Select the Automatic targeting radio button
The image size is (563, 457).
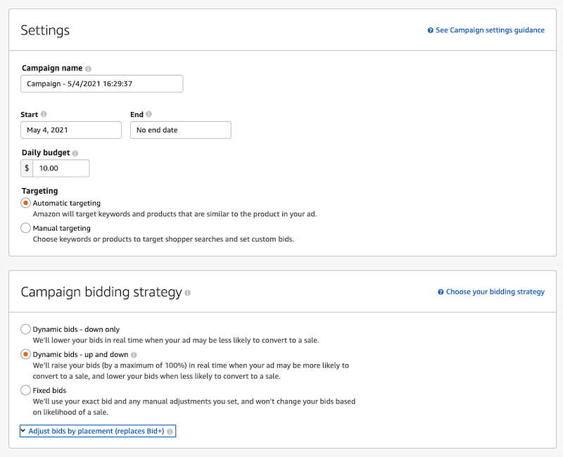click(25, 203)
